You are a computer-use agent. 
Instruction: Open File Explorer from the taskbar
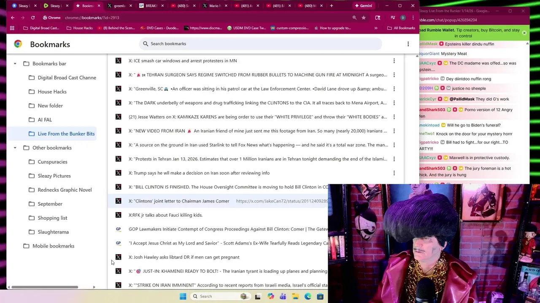[x=295, y=296]
